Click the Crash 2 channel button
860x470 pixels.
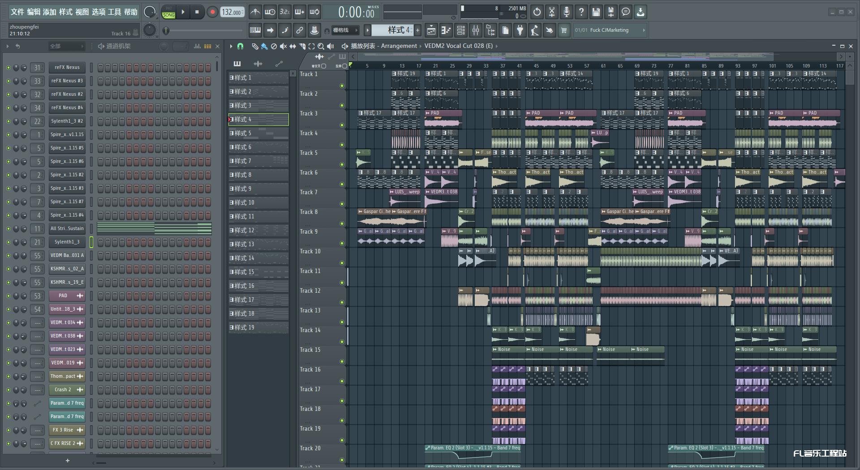(67, 390)
